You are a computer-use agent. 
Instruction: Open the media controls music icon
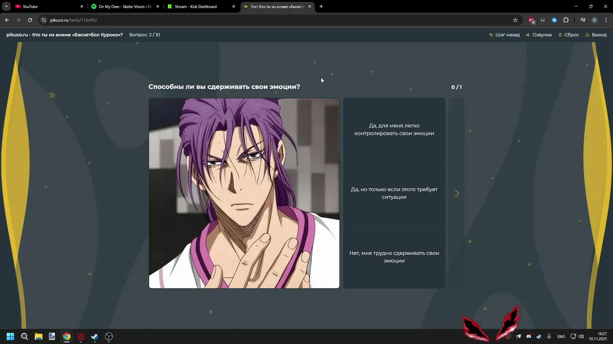point(583,20)
